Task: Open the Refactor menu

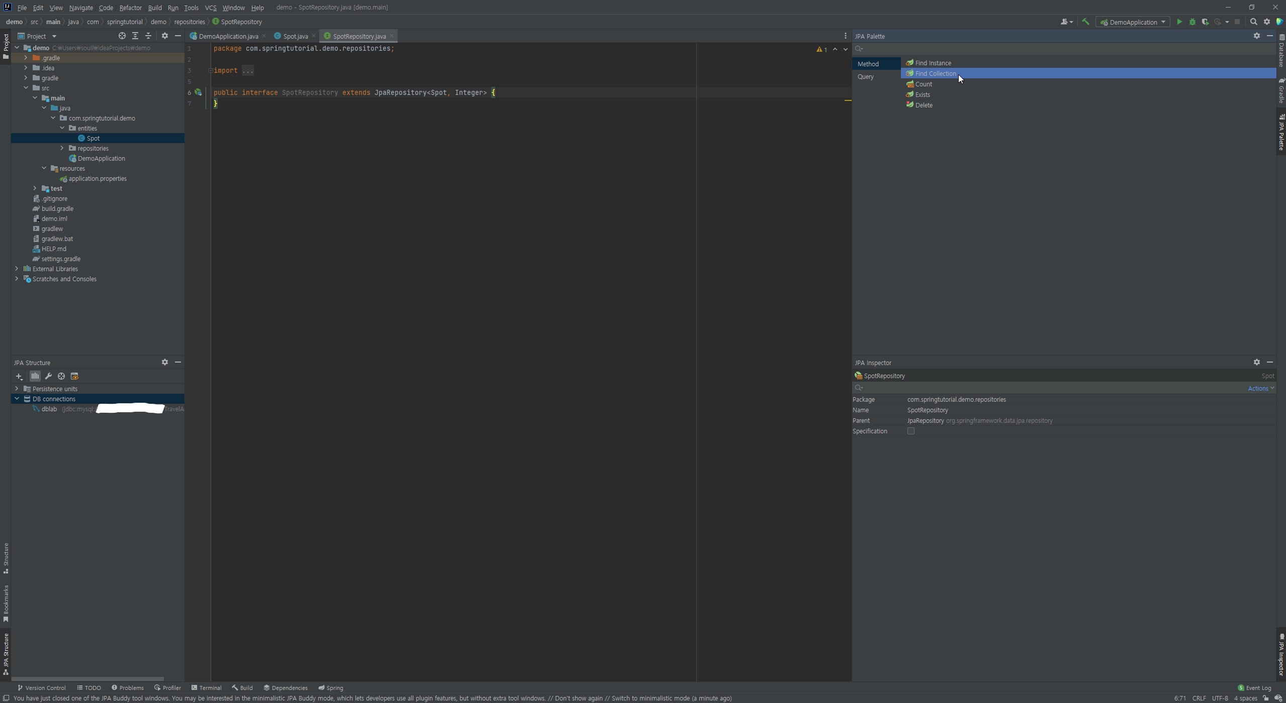Action: pos(130,8)
